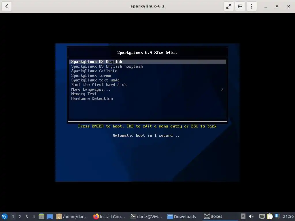Switch to Firefox Install Gno... window
Viewport: 295px width, 221px height.
click(109, 216)
